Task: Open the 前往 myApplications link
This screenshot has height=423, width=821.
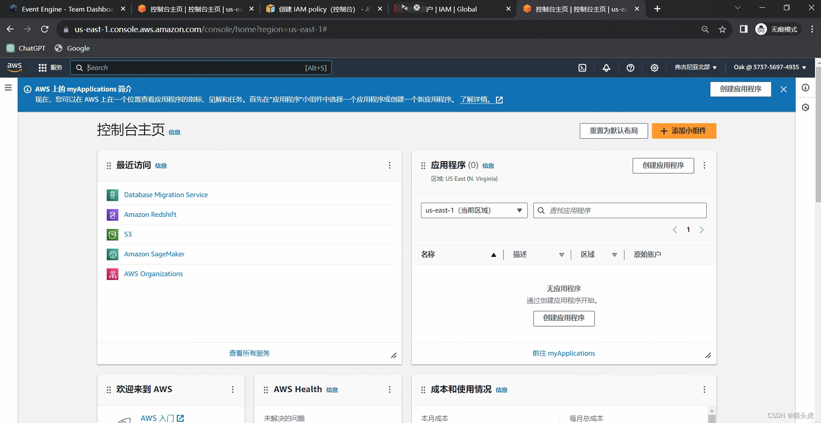Action: pos(564,353)
